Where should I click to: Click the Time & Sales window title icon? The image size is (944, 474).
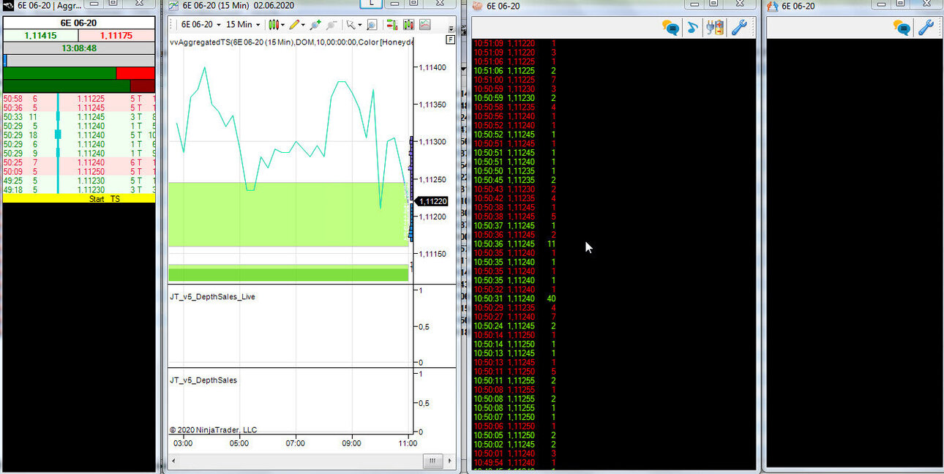point(477,5)
